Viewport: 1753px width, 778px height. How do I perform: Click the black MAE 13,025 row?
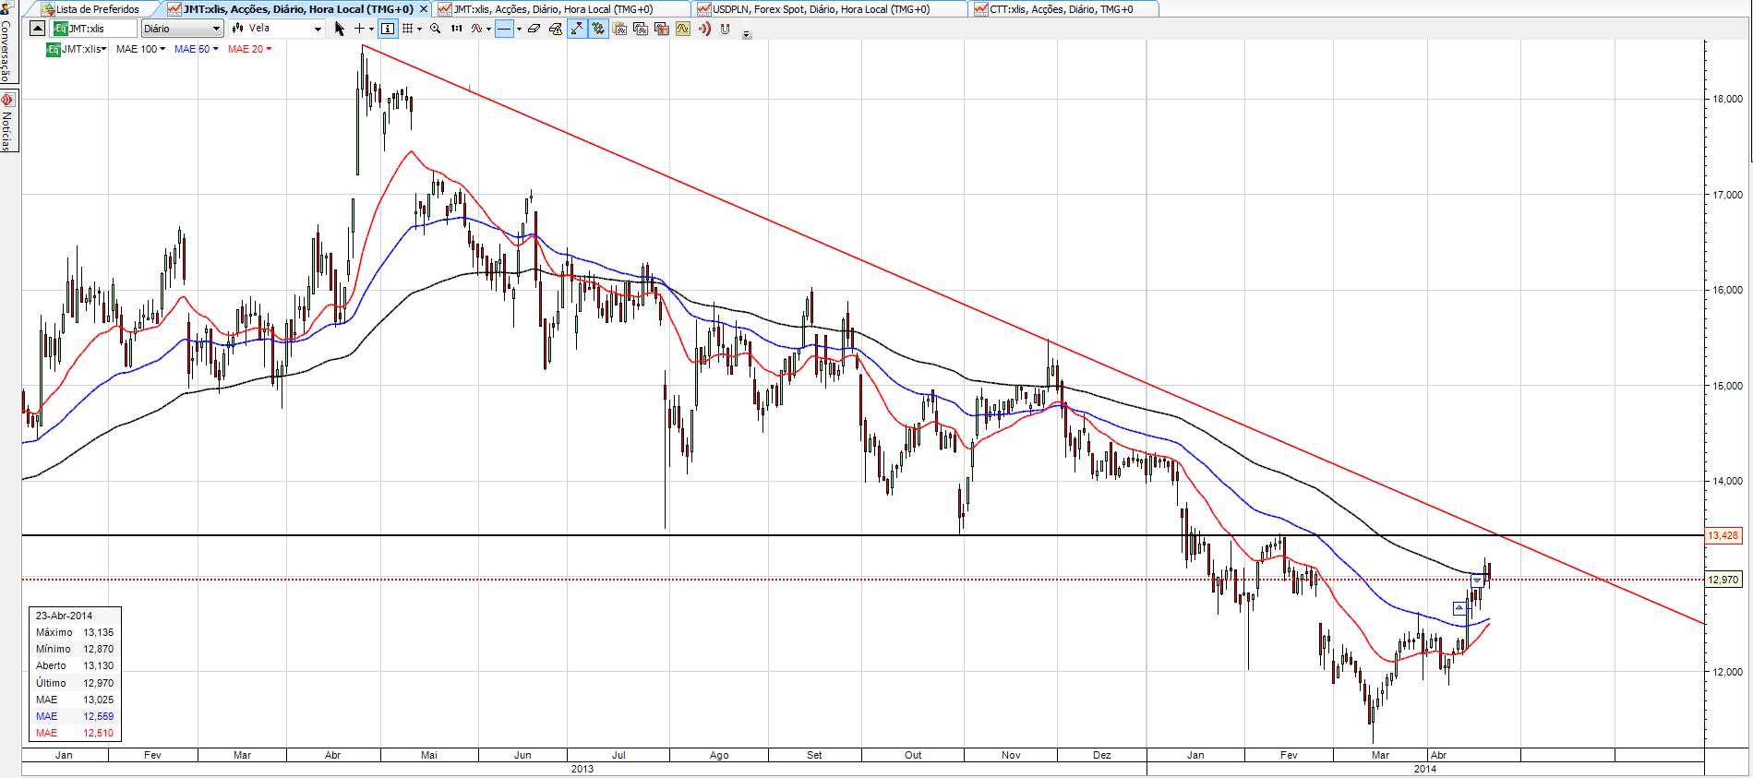pyautogui.click(x=75, y=700)
